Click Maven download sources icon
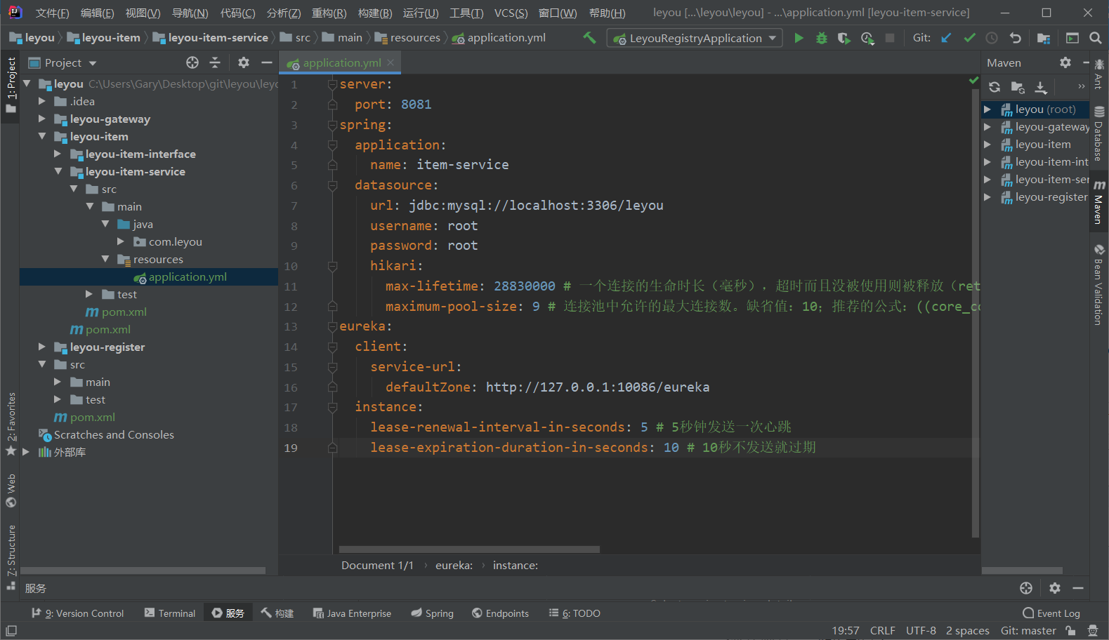The width and height of the screenshot is (1109, 640). coord(1041,87)
